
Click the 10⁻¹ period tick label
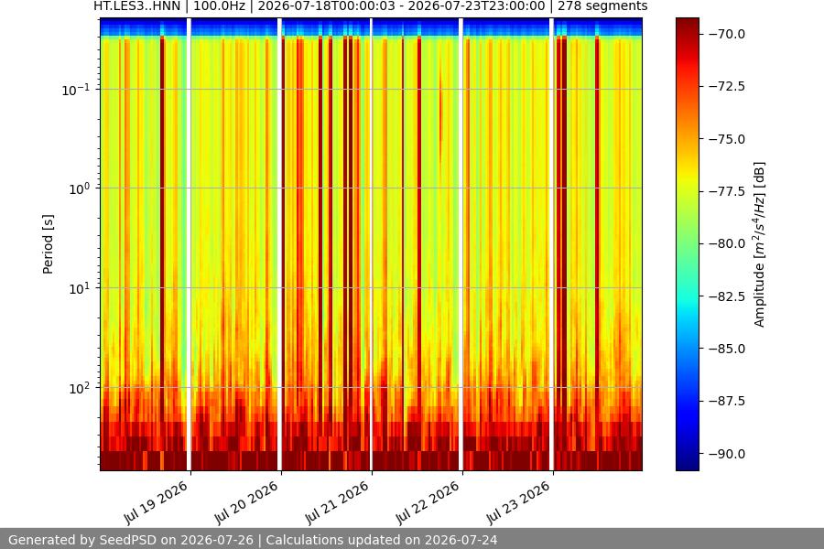click(x=75, y=90)
